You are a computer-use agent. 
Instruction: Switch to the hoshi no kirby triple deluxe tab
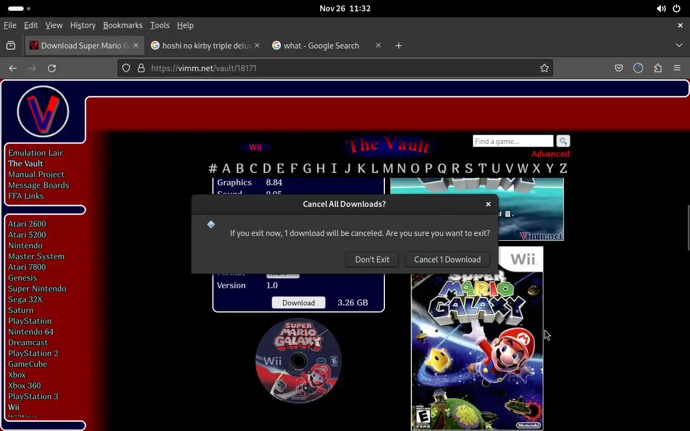click(x=205, y=46)
